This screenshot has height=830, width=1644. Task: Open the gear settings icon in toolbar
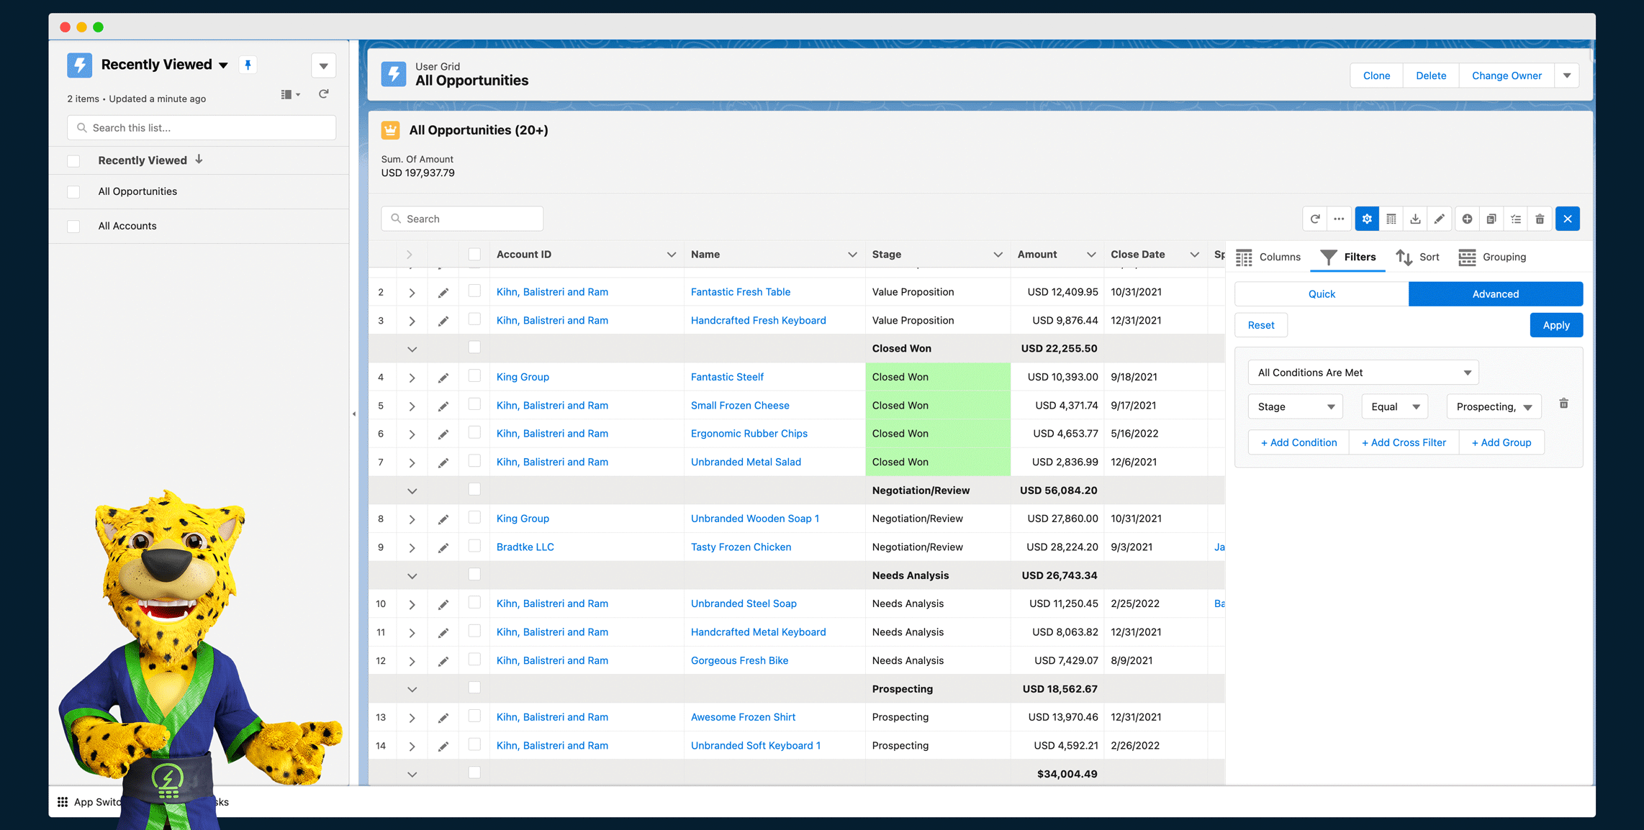coord(1367,219)
